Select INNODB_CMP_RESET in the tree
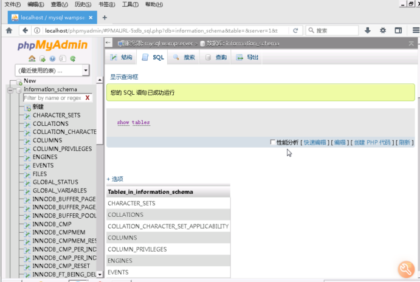The width and height of the screenshot is (420, 282). (61, 266)
